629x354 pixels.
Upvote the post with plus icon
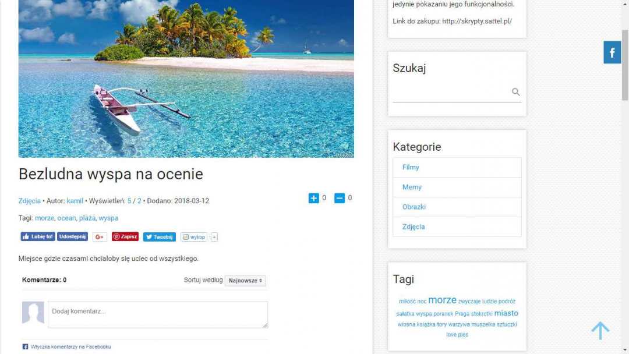pyautogui.click(x=313, y=198)
